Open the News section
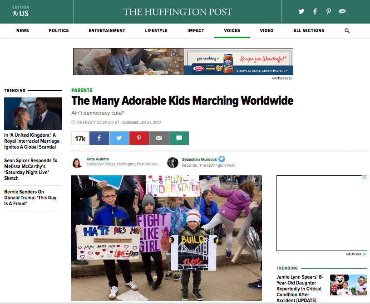This screenshot has width=370, height=304. 22,31
